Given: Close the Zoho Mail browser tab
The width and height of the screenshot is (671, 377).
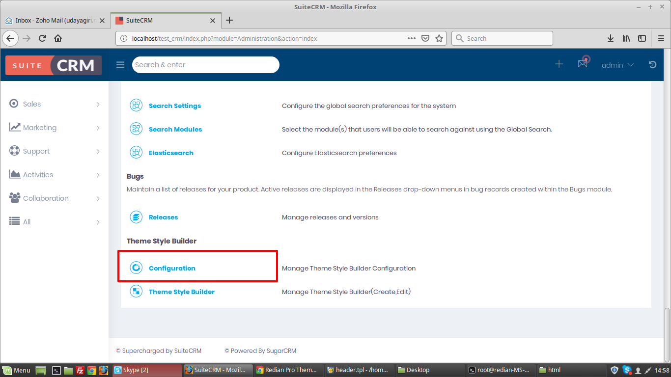Looking at the screenshot, I should 102,21.
